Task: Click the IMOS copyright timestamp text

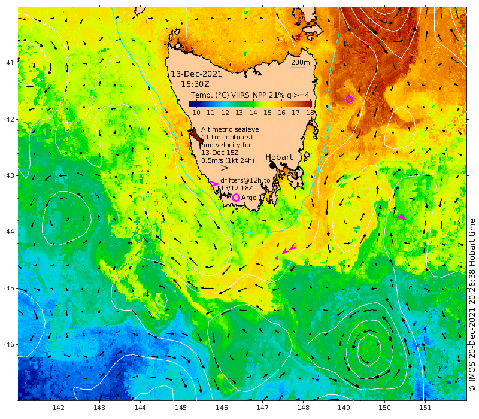Action: coord(472,305)
